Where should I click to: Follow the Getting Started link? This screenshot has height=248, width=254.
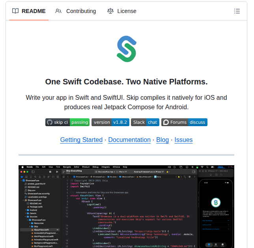coord(81,140)
